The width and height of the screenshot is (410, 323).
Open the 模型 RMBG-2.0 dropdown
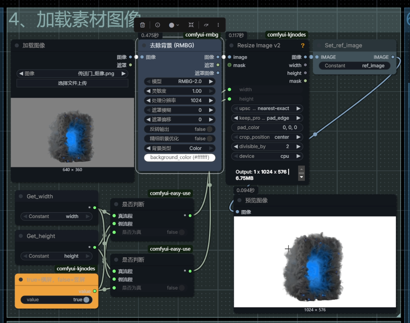click(180, 81)
